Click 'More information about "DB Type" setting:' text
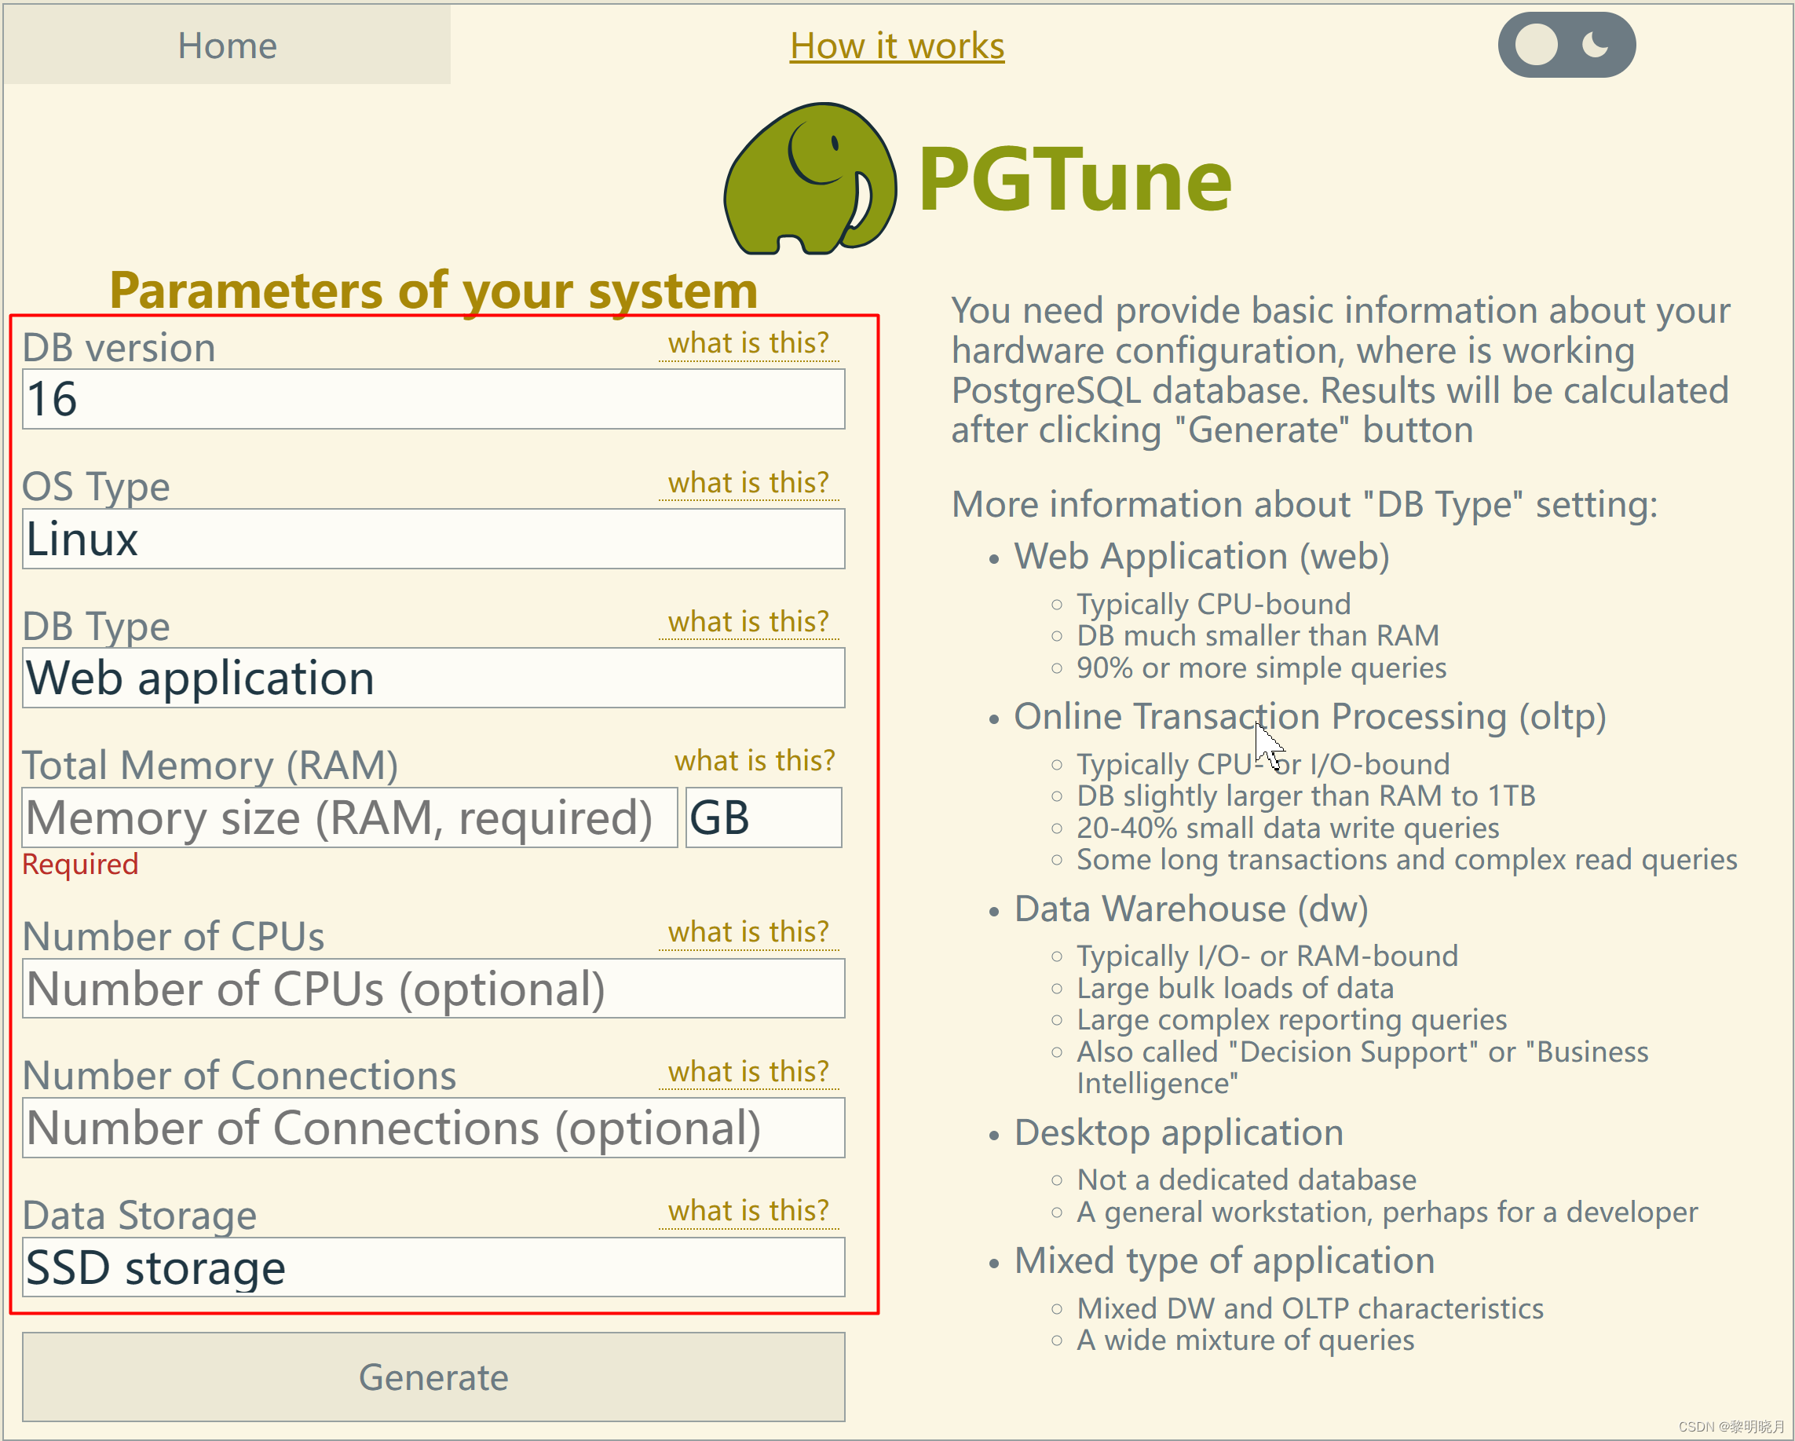1795x1441 pixels. (1304, 504)
